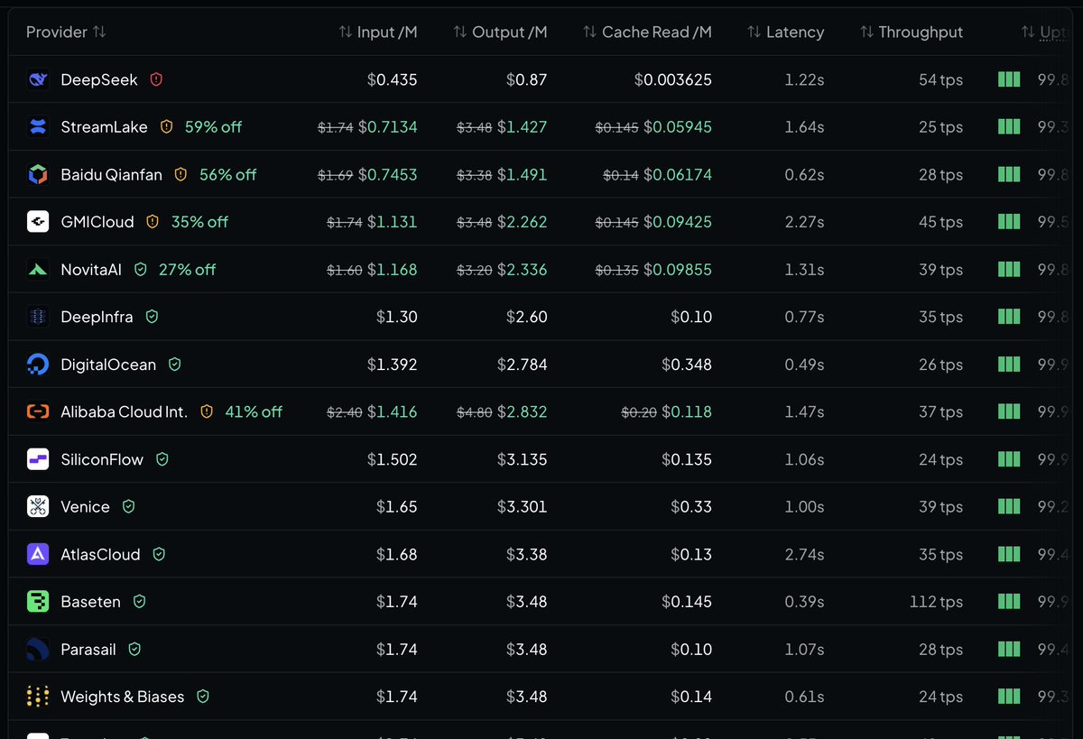This screenshot has width=1083, height=739.
Task: Sort table by Input /M column
Action: pos(378,32)
